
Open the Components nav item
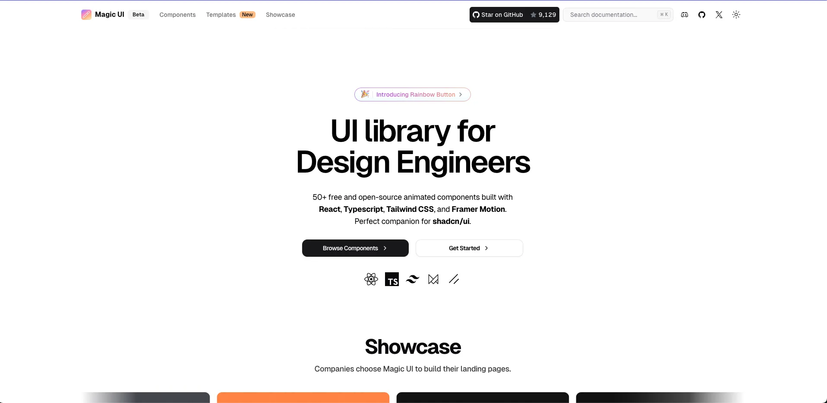[177, 15]
